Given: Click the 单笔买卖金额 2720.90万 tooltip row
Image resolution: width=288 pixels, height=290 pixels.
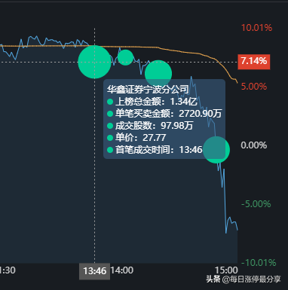Looking at the screenshot, I should tap(164, 114).
